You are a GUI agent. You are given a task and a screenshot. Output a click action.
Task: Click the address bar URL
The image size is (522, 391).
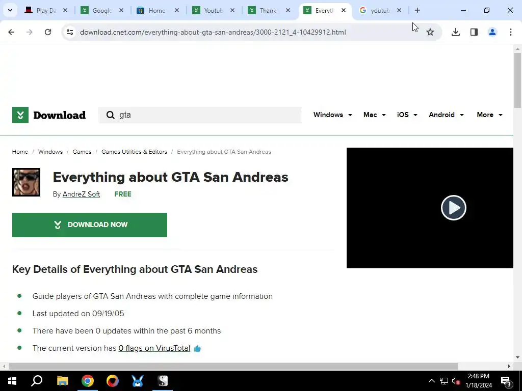point(213,32)
